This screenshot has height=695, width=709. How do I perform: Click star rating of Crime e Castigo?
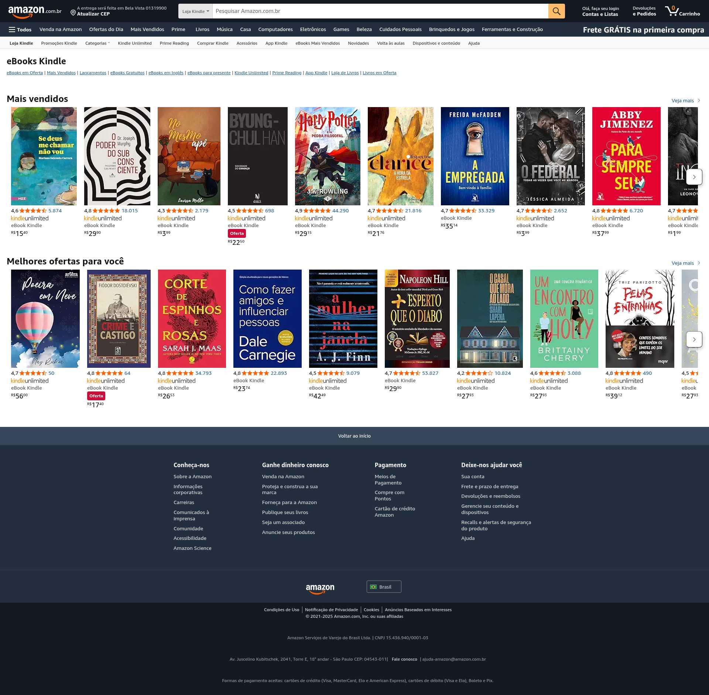coord(109,373)
